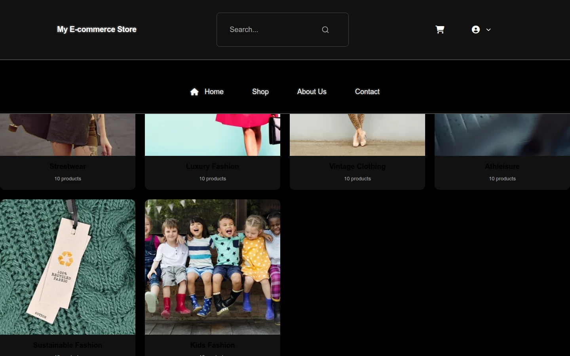This screenshot has width=570, height=356.
Task: Open the shopping cart icon
Action: (440, 30)
